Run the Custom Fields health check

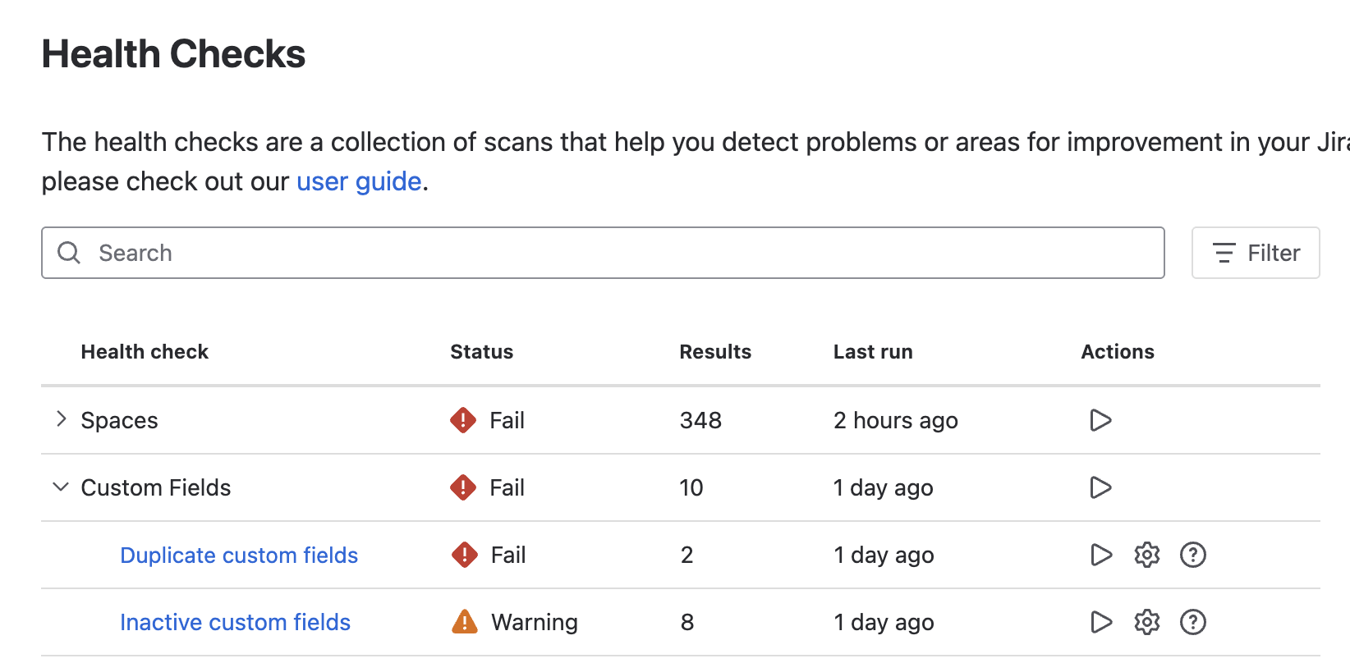(x=1100, y=487)
